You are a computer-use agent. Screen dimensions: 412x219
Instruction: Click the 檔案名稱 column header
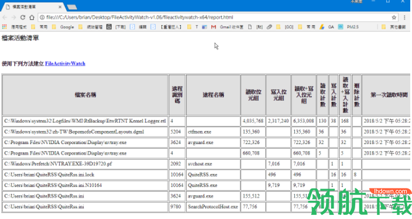[85, 95]
